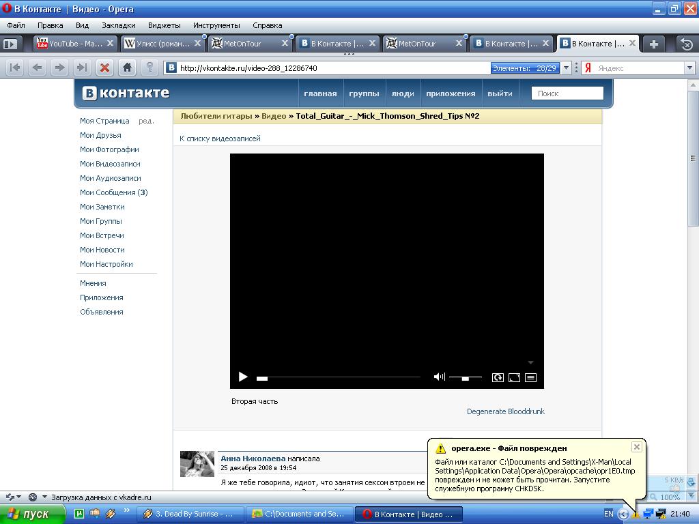Open the video player collapse arrow

pos(530,362)
